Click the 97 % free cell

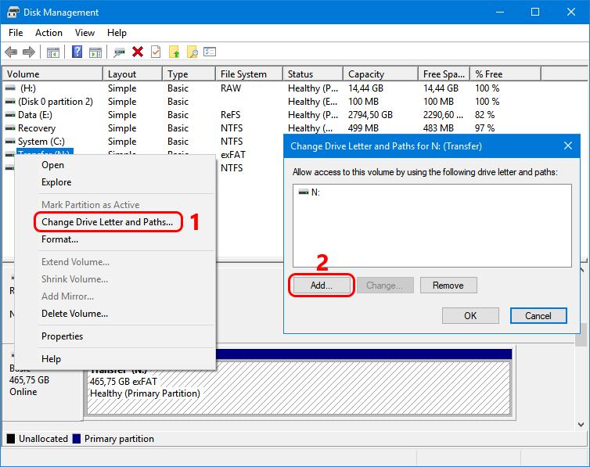point(484,128)
